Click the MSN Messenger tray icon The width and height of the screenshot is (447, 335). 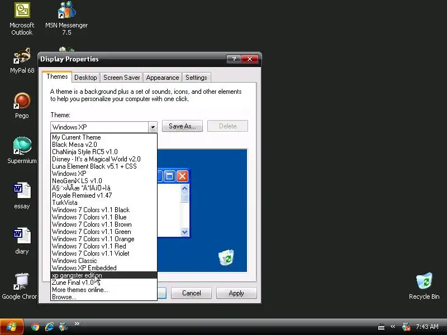point(406,327)
